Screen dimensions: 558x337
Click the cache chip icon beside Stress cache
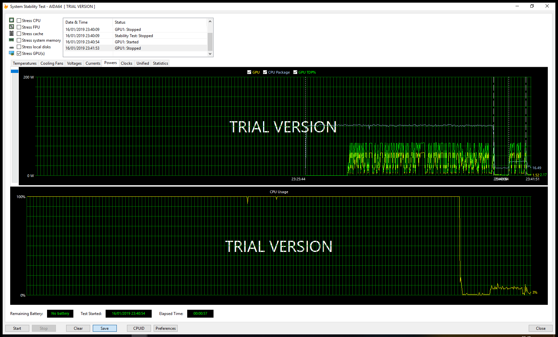[x=12, y=34]
